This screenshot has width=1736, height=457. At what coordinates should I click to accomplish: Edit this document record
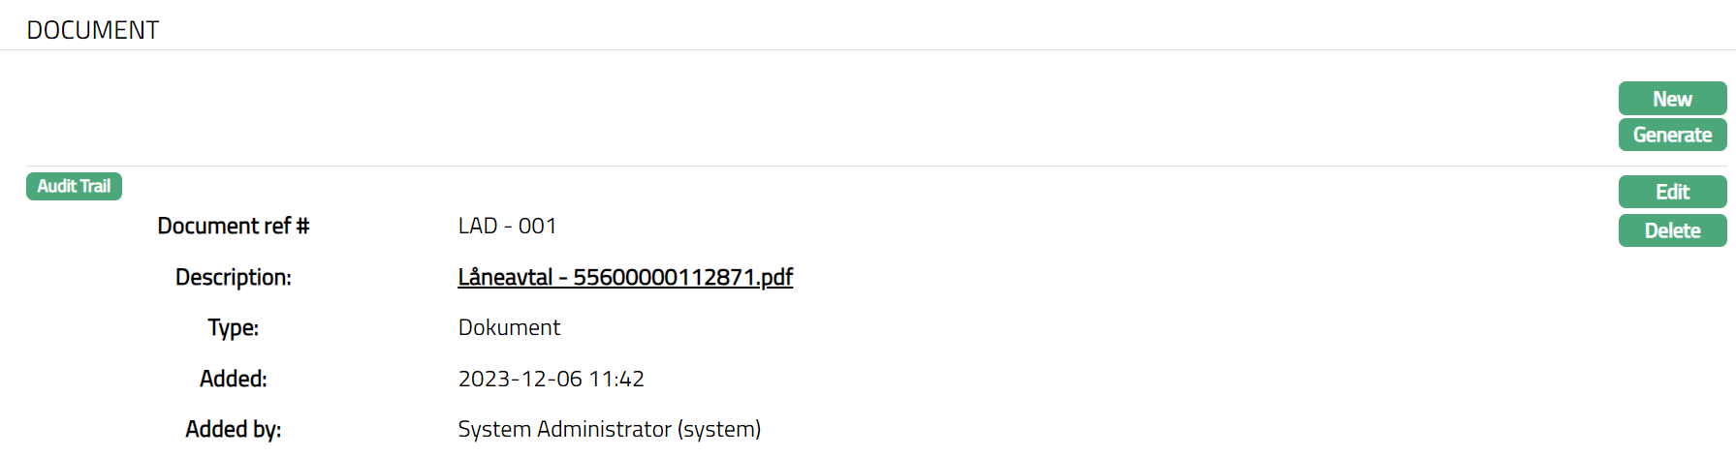click(1672, 192)
